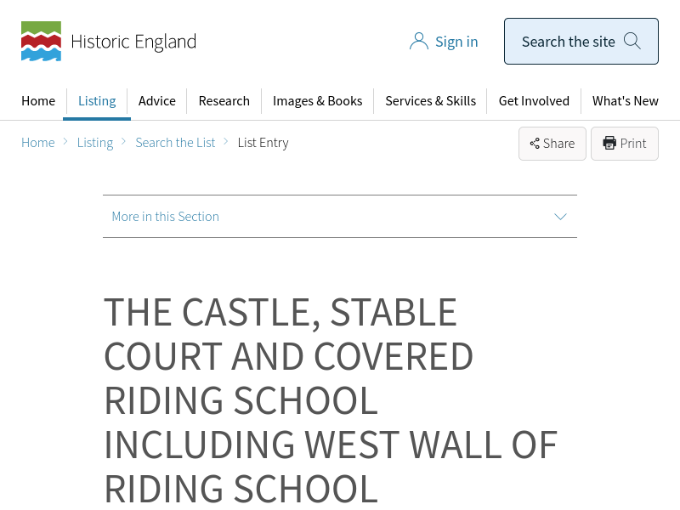The width and height of the screenshot is (680, 510).
Task: Click the Sign in link
Action: click(x=456, y=42)
